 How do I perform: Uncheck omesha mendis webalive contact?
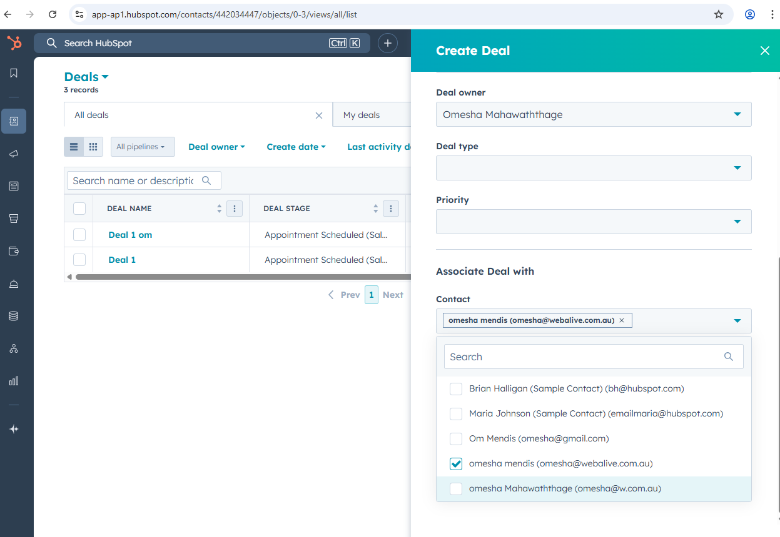click(x=456, y=464)
